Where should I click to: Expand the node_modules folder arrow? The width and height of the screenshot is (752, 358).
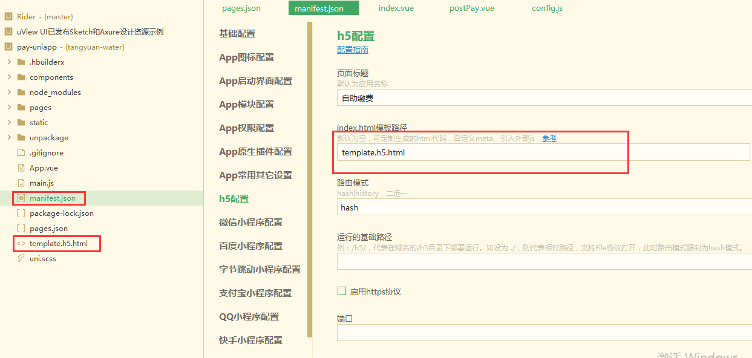9,93
